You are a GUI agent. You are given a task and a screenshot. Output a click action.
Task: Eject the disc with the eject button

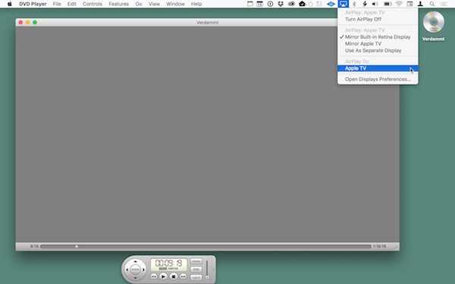tap(196, 277)
